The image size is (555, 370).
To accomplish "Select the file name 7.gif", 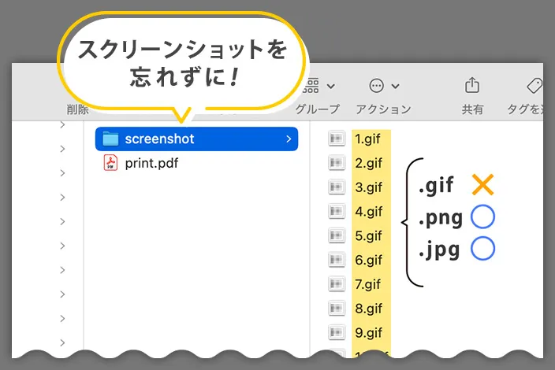I will [x=367, y=284].
